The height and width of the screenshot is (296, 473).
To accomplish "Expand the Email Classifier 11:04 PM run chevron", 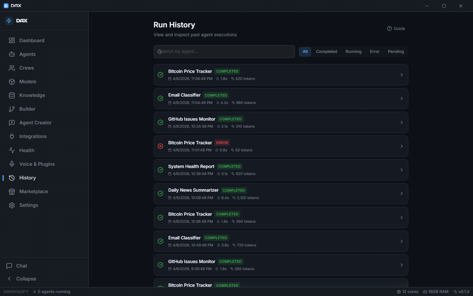I will 402,98.
